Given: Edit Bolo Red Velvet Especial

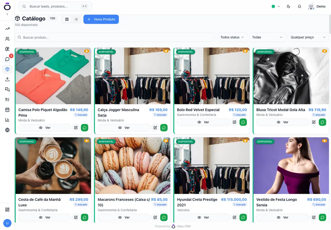Looking at the screenshot, I should point(234,122).
